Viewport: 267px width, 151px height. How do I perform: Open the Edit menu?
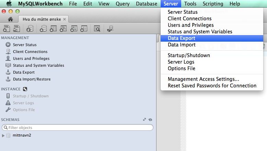pyautogui.click(x=88, y=3)
